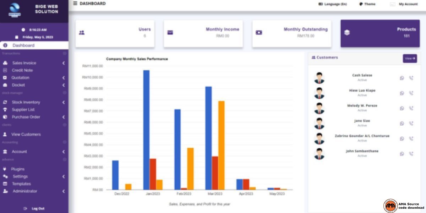Viewport: 426px width, 213px height.
Task: Toggle the stock manager section icon
Action: click(x=65, y=93)
